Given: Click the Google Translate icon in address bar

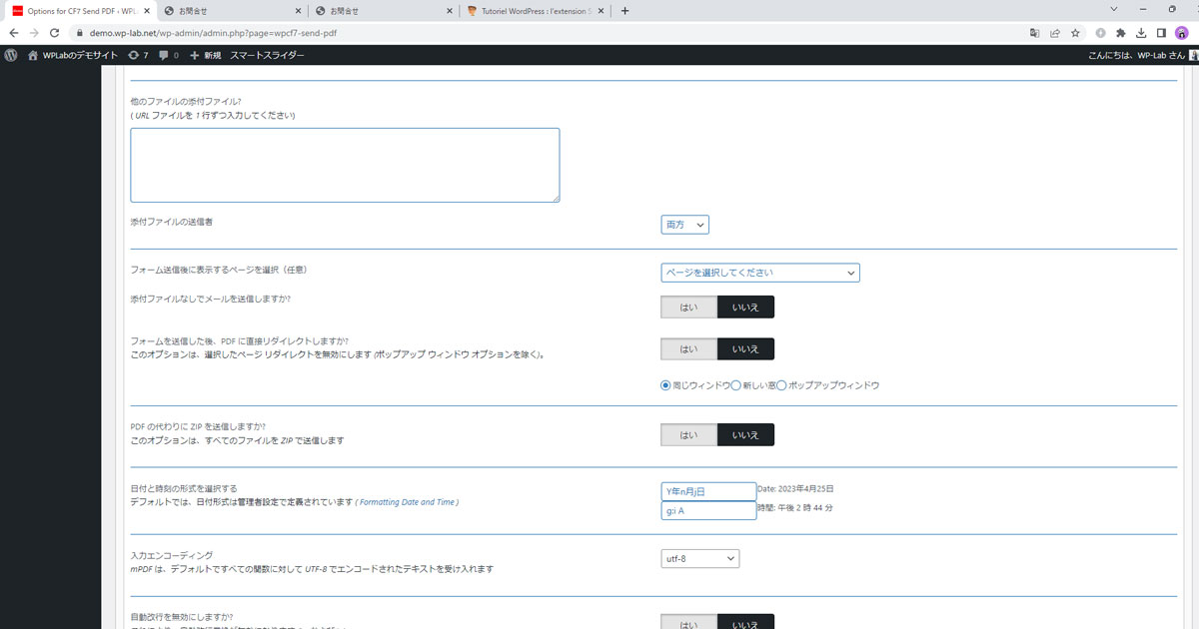Looking at the screenshot, I should point(1035,32).
